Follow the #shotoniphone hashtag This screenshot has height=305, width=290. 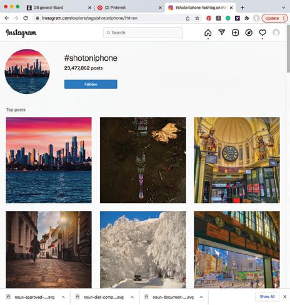(91, 84)
